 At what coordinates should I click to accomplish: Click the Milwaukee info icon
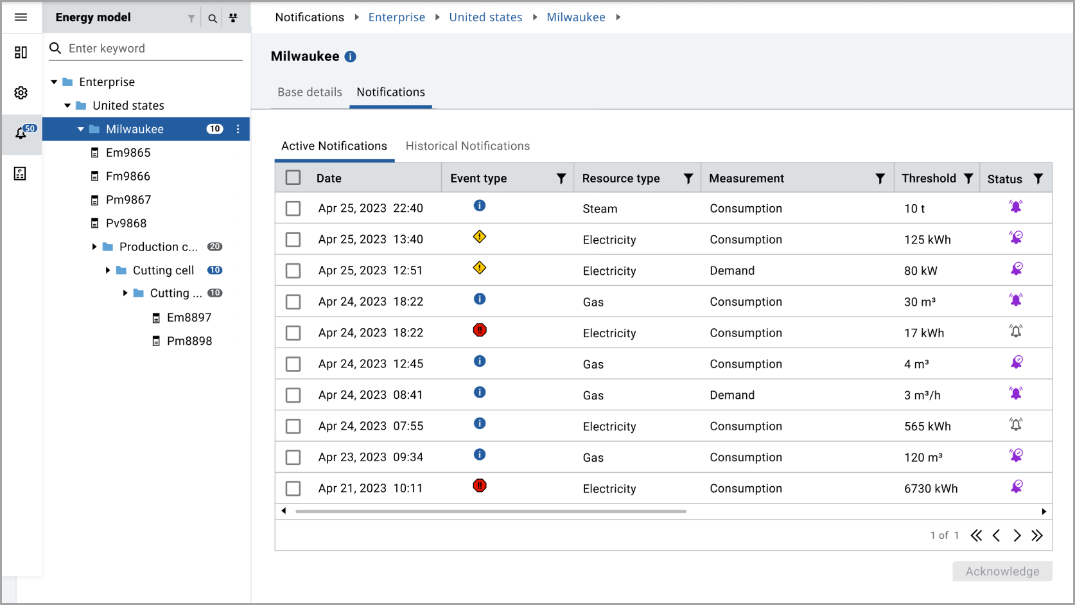tap(350, 57)
